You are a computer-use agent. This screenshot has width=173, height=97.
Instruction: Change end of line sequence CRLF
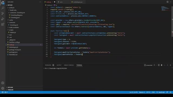[153, 92]
